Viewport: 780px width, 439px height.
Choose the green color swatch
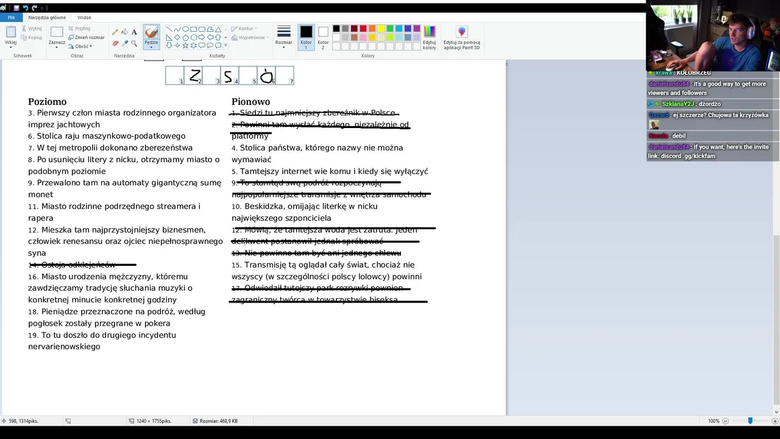point(390,29)
